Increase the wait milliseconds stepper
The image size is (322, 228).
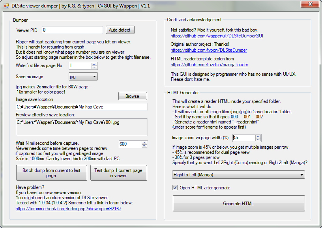pos(144,143)
